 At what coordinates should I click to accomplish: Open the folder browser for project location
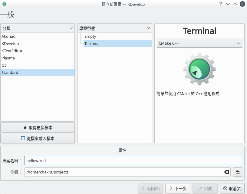click(x=238, y=172)
